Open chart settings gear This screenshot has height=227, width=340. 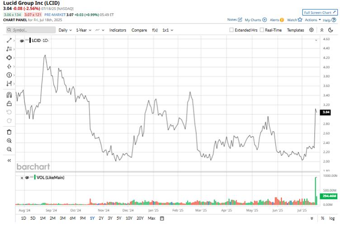coord(312,30)
